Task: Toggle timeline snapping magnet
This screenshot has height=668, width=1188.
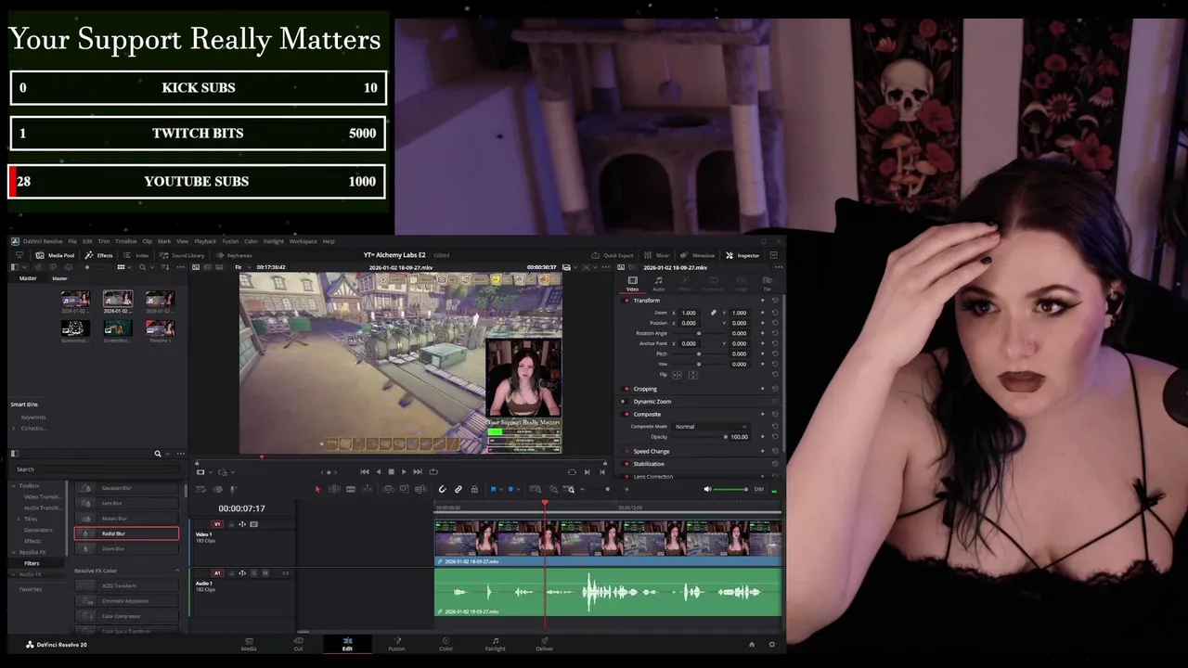Action: [442, 489]
